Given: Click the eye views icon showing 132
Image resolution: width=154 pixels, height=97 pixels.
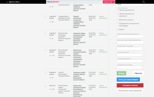Looking at the screenshot, I should [50, 89].
